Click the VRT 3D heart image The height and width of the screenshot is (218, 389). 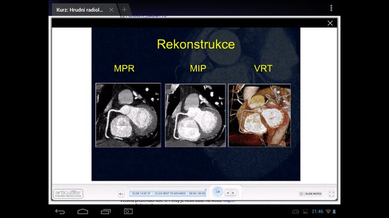(260, 115)
